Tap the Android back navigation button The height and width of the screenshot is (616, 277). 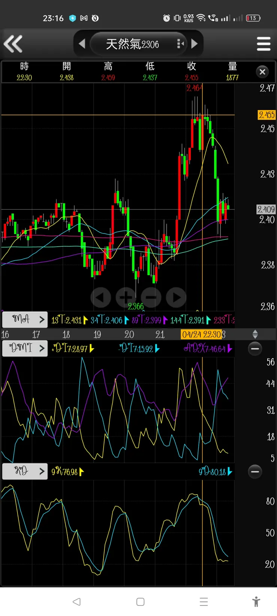(x=76, y=602)
